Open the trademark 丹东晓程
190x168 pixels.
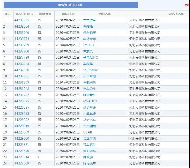pyautogui.click(x=89, y=32)
